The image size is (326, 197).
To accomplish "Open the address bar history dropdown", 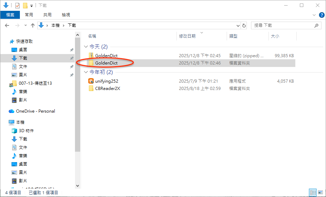I will pyautogui.click(x=238, y=25).
